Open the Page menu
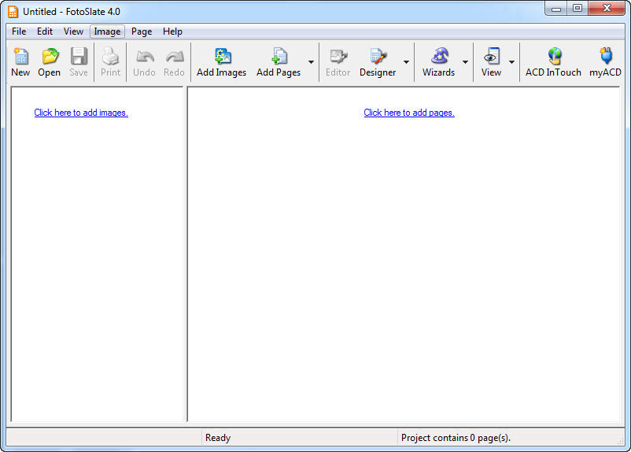 (142, 31)
